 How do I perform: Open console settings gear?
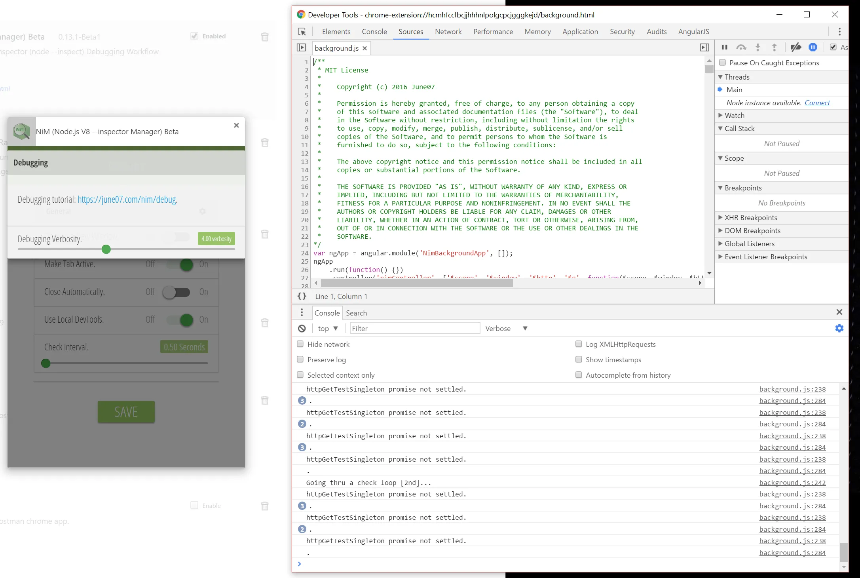click(839, 328)
